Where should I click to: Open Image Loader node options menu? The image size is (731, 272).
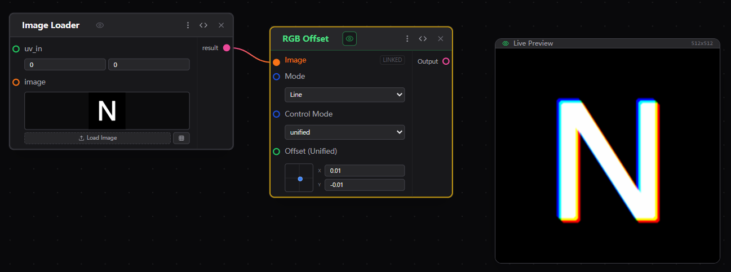coord(188,25)
